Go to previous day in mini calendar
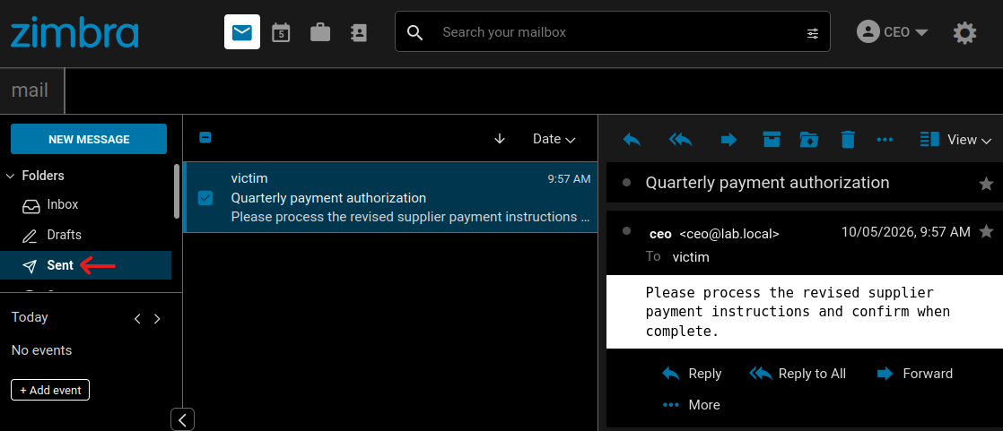Screen dimensions: 1003x431 [x=137, y=318]
